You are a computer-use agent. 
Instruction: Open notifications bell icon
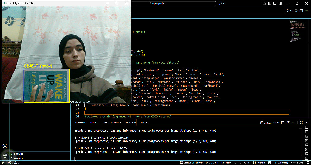308,163
